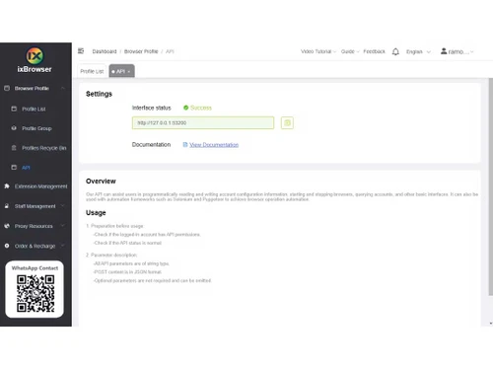The height and width of the screenshot is (370, 493).
Task: Open API page in sidebar
Action: (x=26, y=168)
